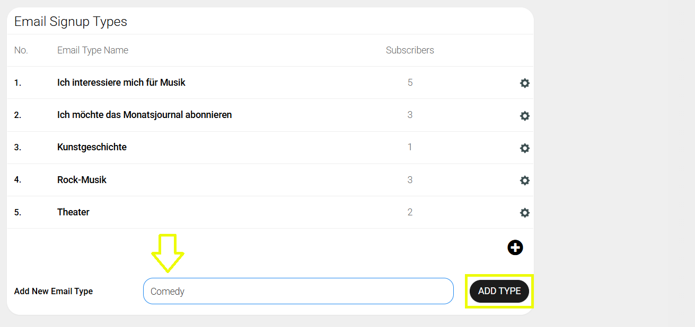Image resolution: width=695 pixels, height=327 pixels.
Task: Click the subscriber count for Kunstgeschichte
Action: coord(410,147)
